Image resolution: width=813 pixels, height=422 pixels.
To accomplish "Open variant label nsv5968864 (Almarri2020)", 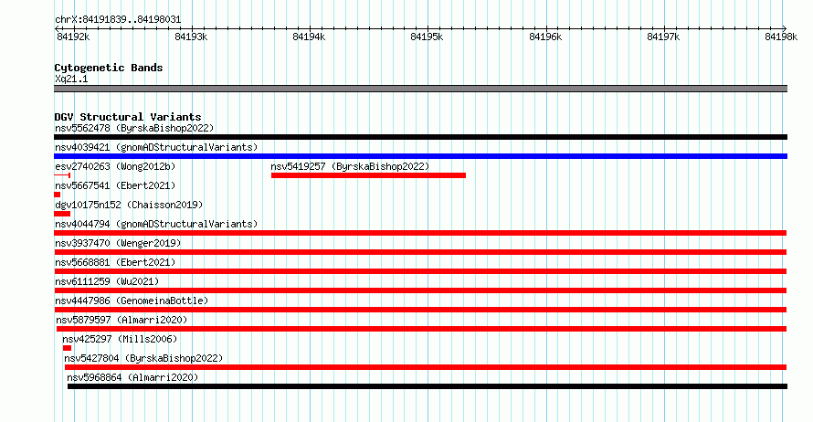I will [x=132, y=377].
